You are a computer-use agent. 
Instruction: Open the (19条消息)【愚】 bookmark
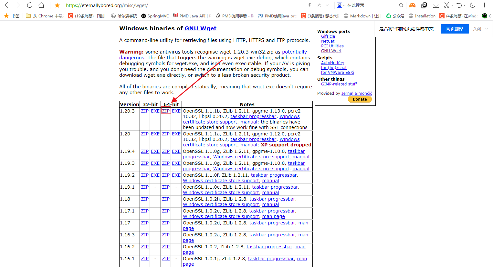87,16
